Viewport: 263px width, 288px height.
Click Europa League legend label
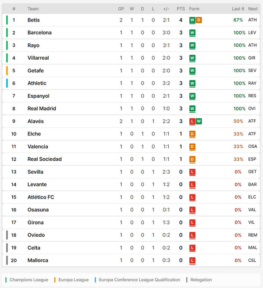coord(74,280)
